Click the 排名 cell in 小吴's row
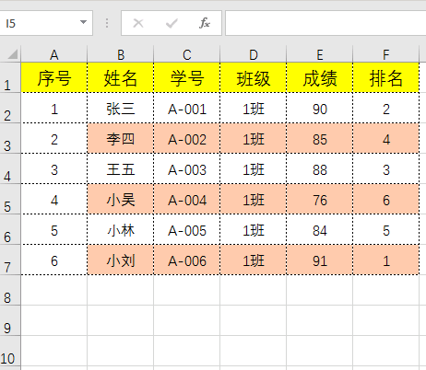The width and height of the screenshot is (426, 370). coord(386,199)
